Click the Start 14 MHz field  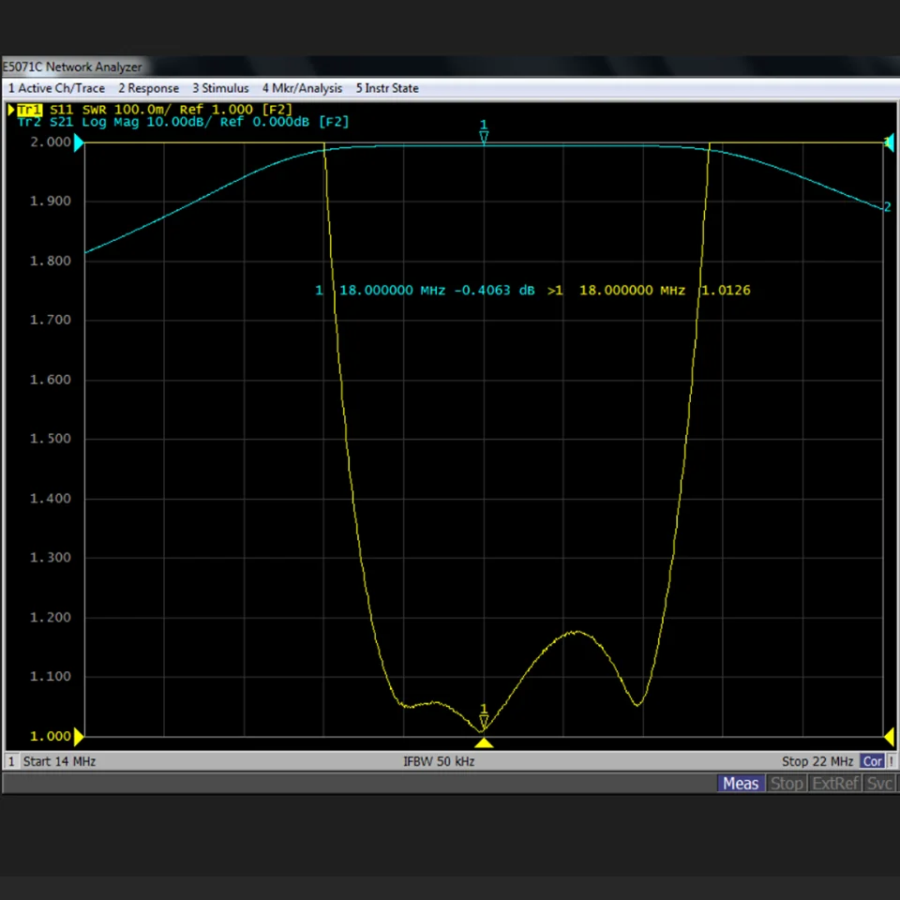click(x=59, y=761)
